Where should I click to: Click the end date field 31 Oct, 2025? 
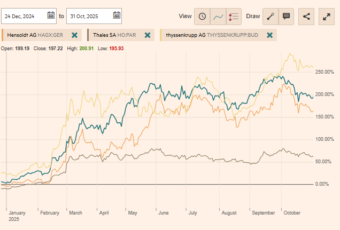pos(89,16)
